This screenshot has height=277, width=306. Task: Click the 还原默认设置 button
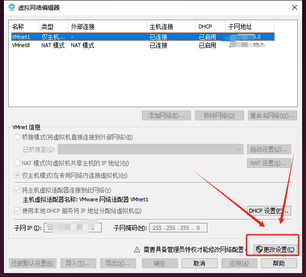(32, 263)
